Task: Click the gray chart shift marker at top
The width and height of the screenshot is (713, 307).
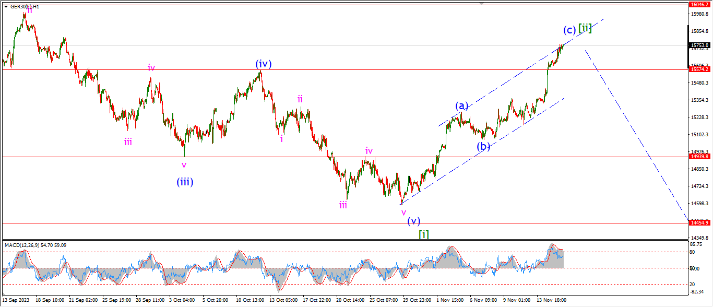Action: [x=481, y=4]
